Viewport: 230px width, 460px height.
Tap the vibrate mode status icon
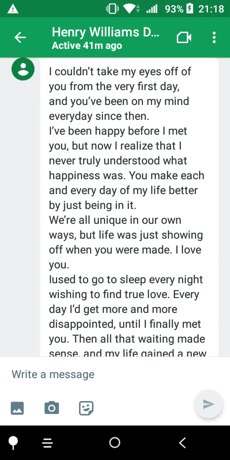point(112,9)
